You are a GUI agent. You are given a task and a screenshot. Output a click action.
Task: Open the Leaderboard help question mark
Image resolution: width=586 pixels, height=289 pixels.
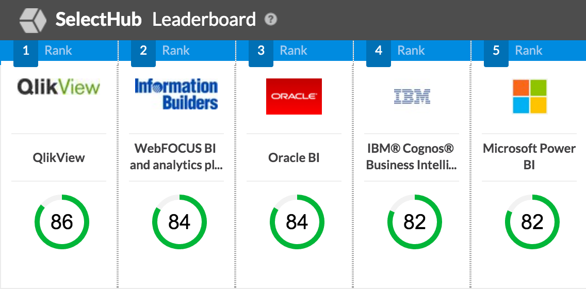coord(271,20)
